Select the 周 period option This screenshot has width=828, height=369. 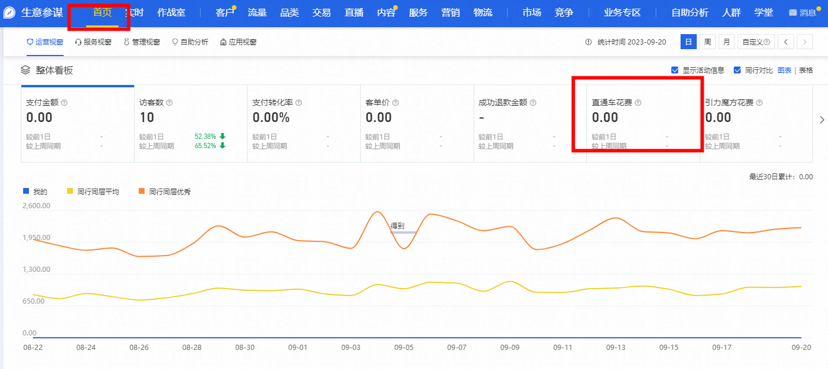tap(707, 42)
